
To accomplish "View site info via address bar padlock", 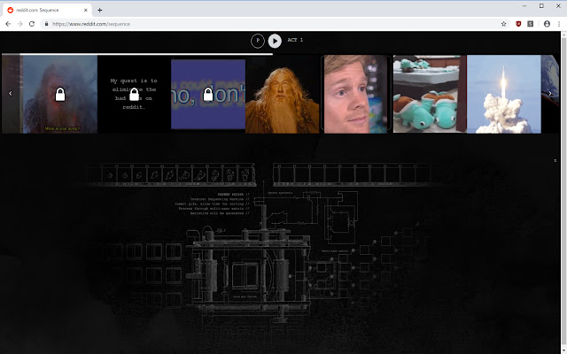I will [x=46, y=24].
